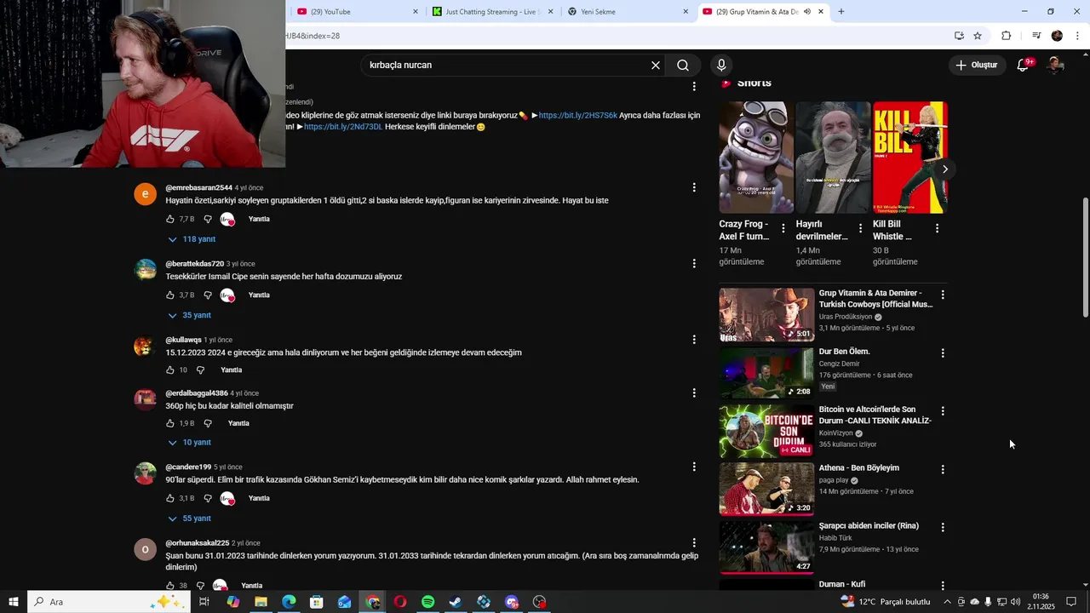
Task: Dislike the comment by @kullawqs
Action: pos(200,370)
